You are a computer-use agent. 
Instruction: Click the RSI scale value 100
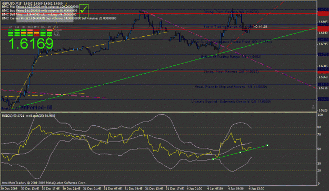[321, 115]
